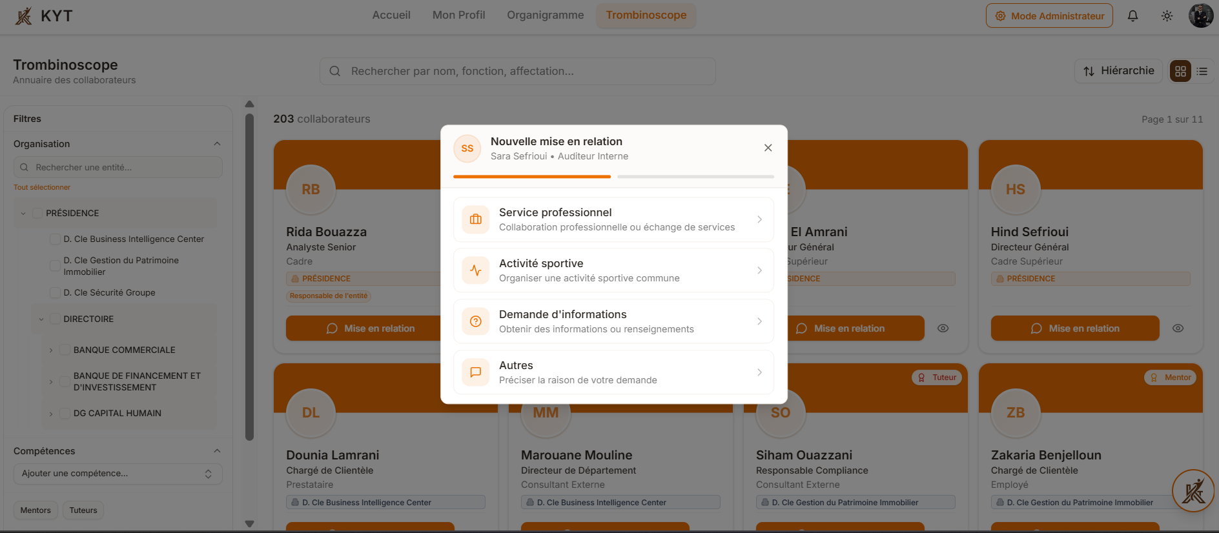The width and height of the screenshot is (1219, 533).
Task: Click the pulse icon for Activité sportive
Action: point(476,270)
